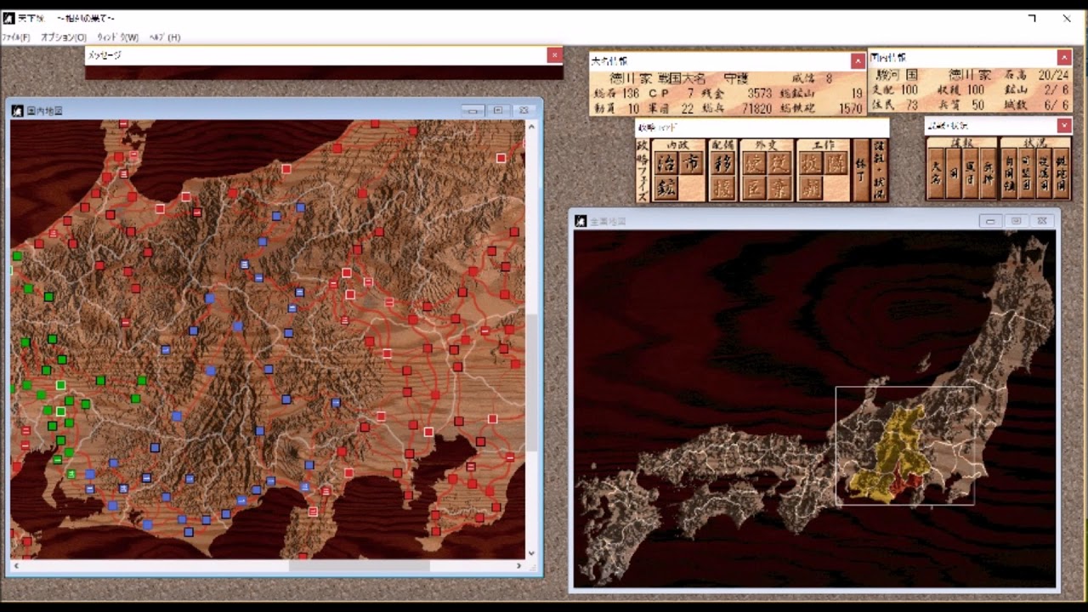Click 徳川家 in the 大名情報 panel
The image size is (1088, 612).
(631, 78)
